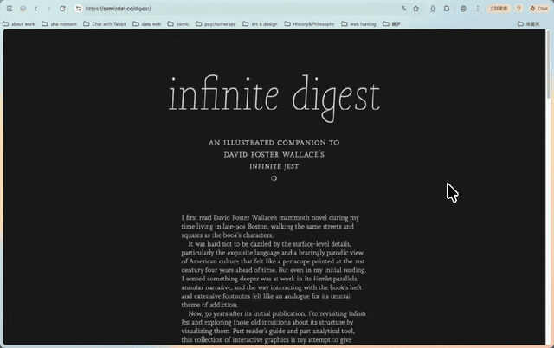Reload the current page
Viewport: 554px width, 348px height.
pyautogui.click(x=62, y=9)
